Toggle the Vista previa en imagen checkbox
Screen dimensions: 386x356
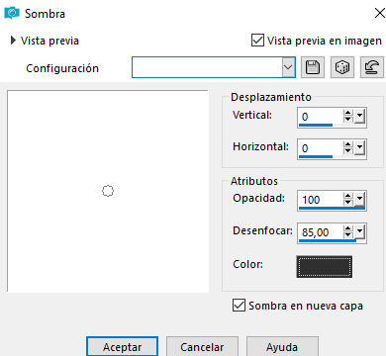(x=257, y=41)
